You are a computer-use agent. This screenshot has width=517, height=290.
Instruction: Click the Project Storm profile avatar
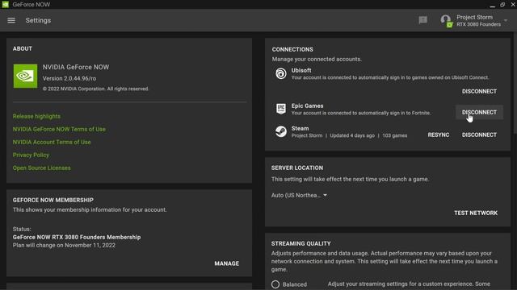[x=446, y=20]
